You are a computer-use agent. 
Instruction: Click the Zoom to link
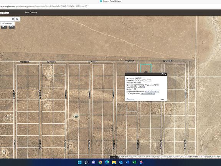point(130,99)
